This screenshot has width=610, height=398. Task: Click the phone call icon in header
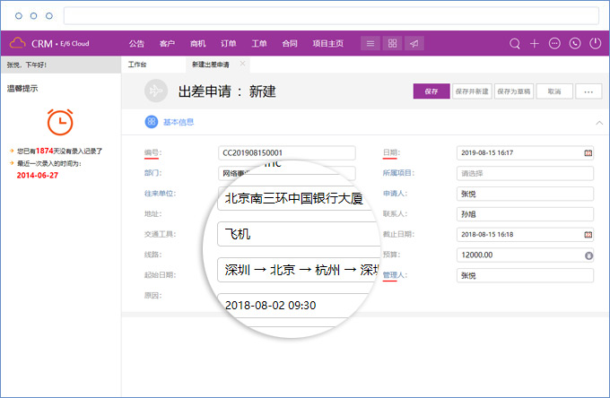(x=575, y=43)
